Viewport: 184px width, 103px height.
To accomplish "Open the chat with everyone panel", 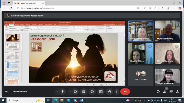I will point(171,92).
